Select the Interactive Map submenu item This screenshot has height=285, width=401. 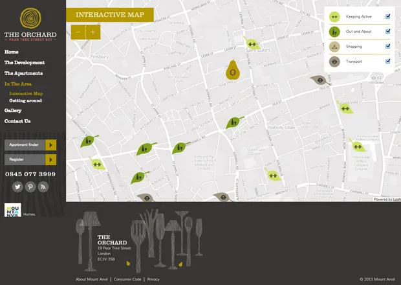[26, 94]
